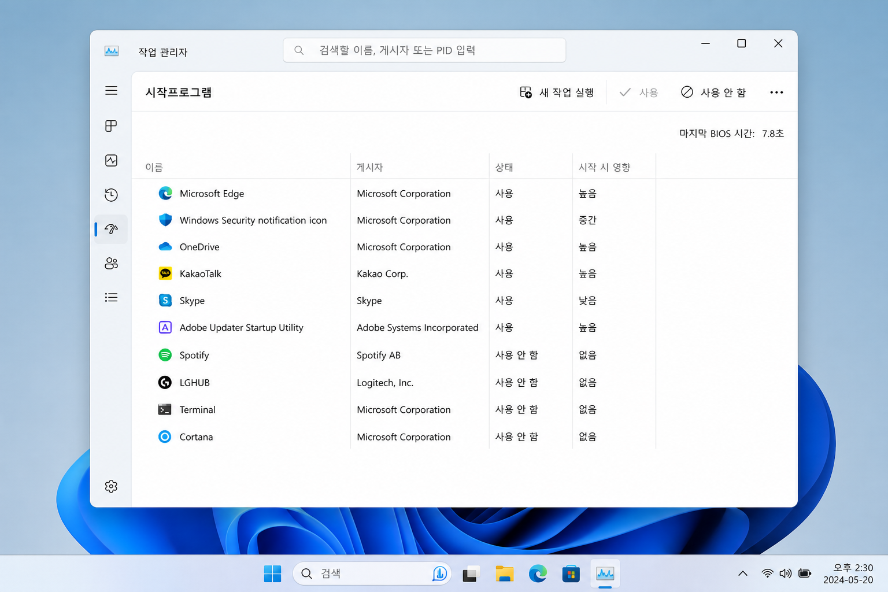Select the KakaoTalk name text
Viewport: 888px width, 592px height.
coord(200,273)
